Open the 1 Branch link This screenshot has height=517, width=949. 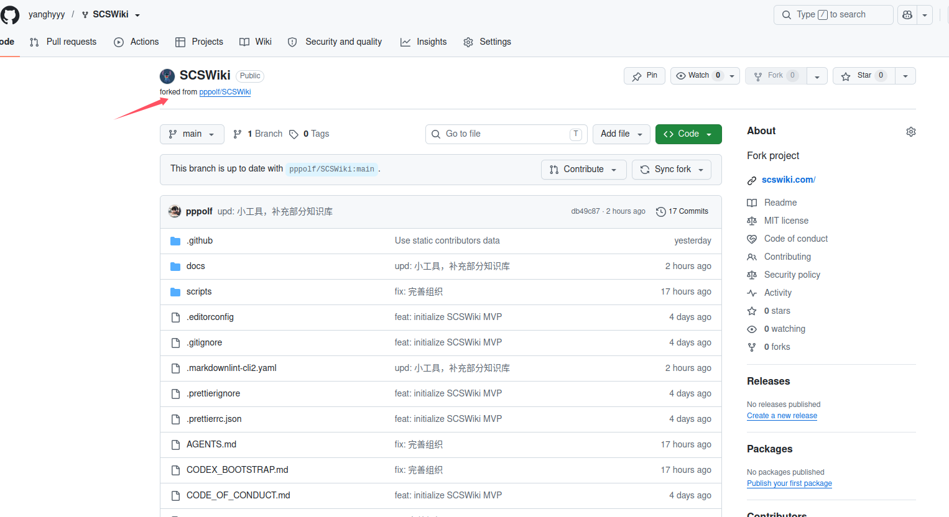coord(257,134)
